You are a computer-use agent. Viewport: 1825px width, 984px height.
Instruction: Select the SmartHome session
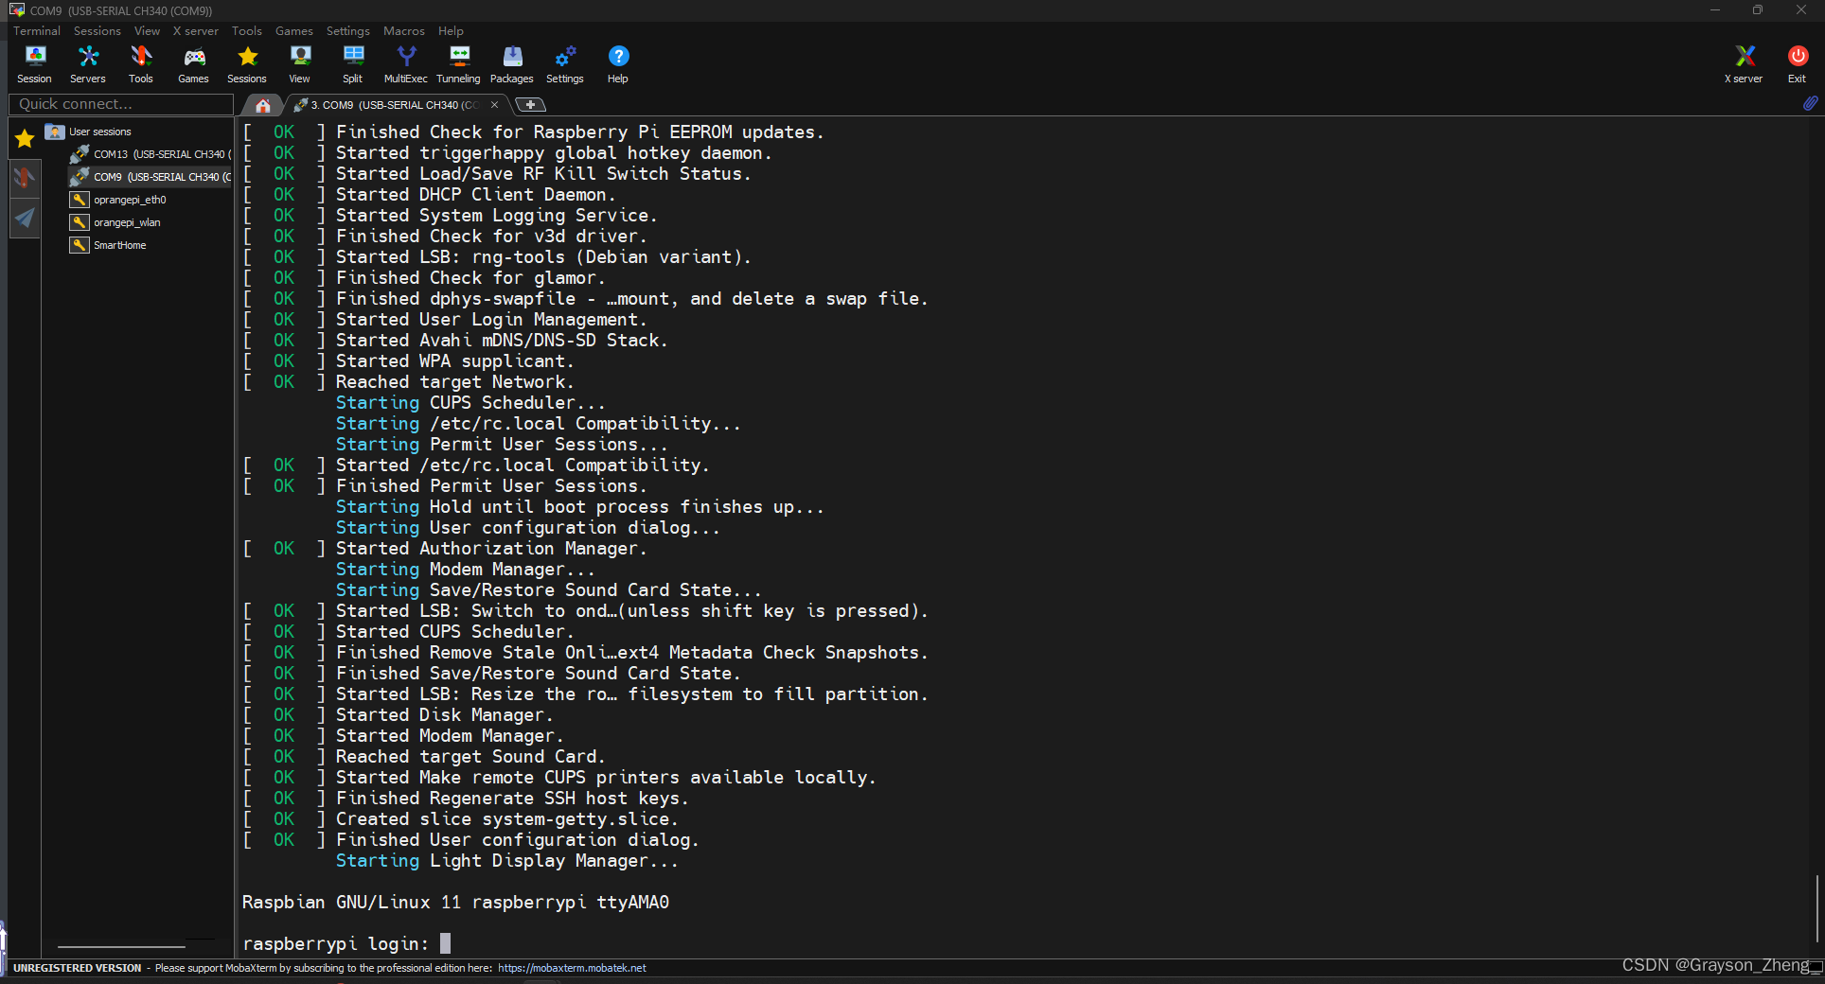pos(109,245)
